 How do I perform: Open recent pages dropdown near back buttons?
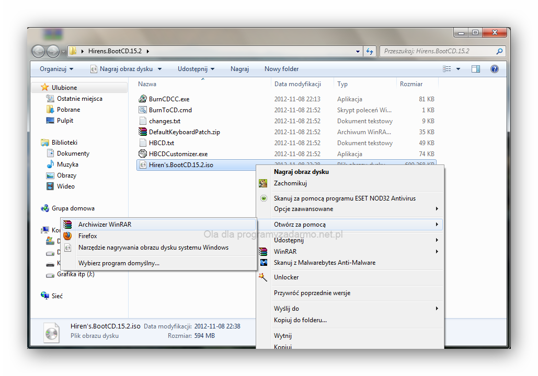click(x=63, y=52)
